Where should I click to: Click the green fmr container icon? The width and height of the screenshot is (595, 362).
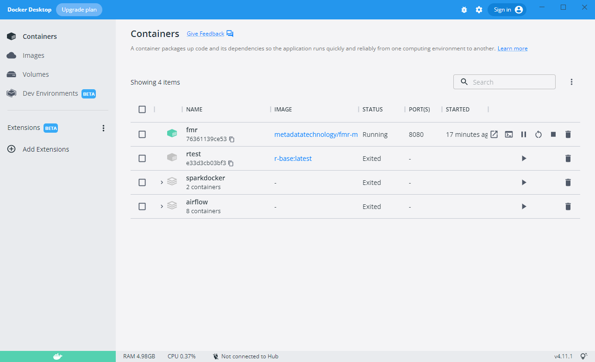pyautogui.click(x=172, y=134)
